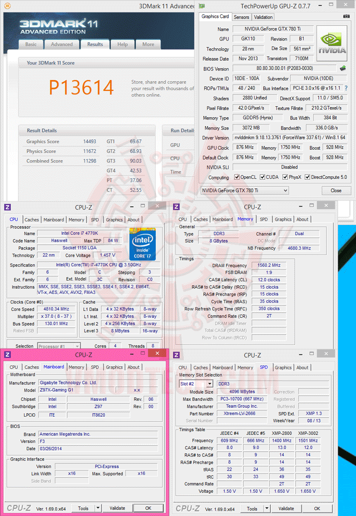This screenshot has height=516, width=356.
Task: Open the About tab in the Memory window
Action: point(302,219)
